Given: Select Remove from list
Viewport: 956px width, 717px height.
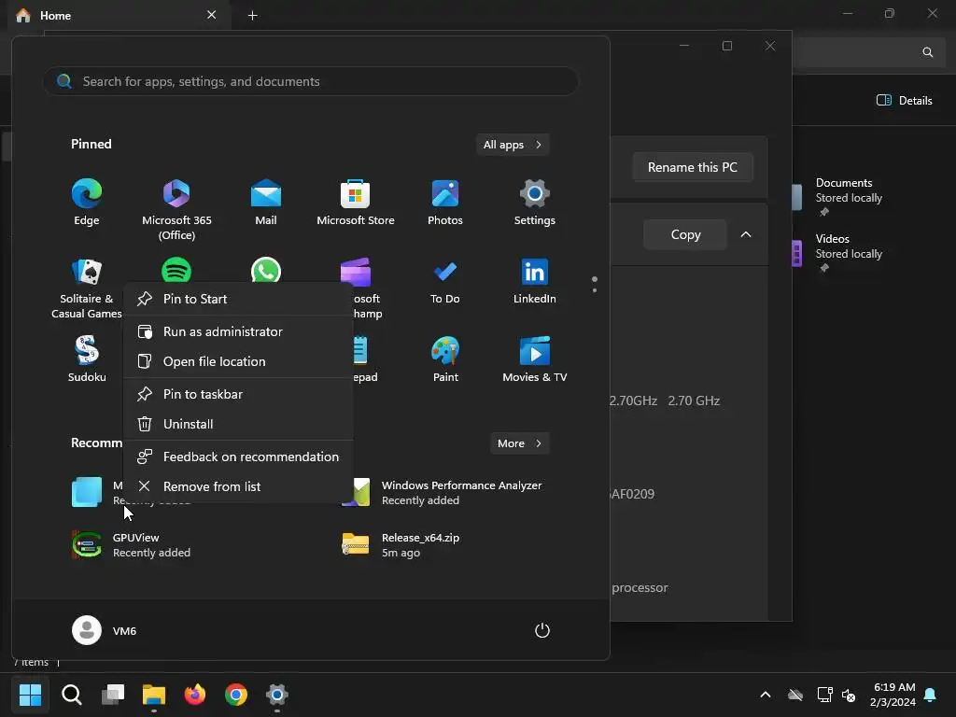Looking at the screenshot, I should click(238, 487).
